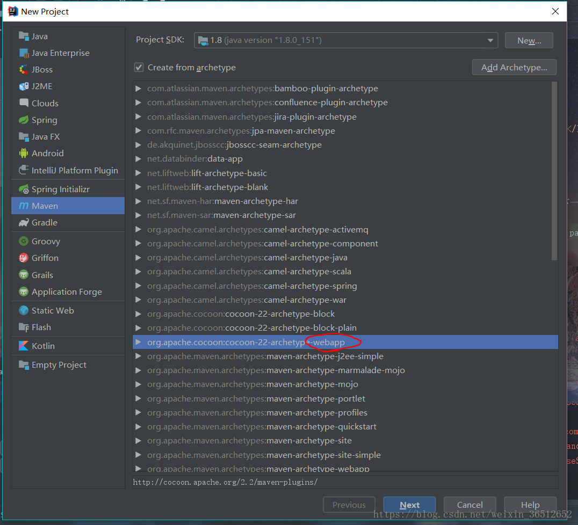Click the New... SDK button
Viewport: 578px width, 525px height.
point(529,40)
